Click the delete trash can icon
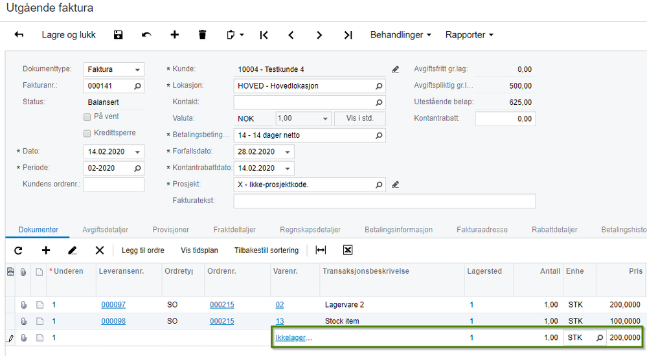Screen dimensions: 647x356 click(x=203, y=35)
